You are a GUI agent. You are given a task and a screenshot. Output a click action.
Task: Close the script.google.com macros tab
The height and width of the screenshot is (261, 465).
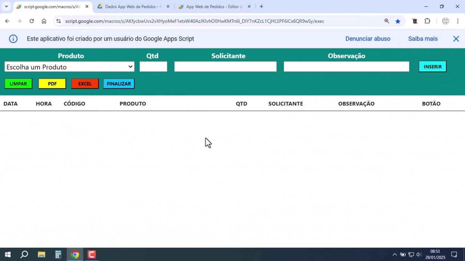(x=87, y=7)
